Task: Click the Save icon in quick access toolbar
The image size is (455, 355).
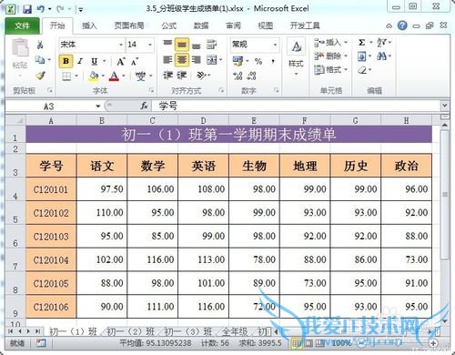Action: 27,9
